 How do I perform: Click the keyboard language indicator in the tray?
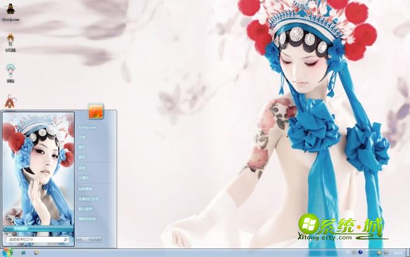(347, 252)
